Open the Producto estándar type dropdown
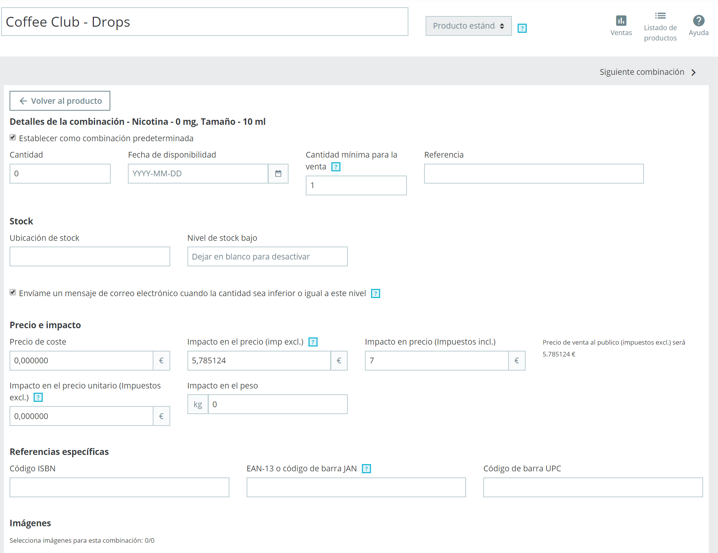The width and height of the screenshot is (718, 553). [x=468, y=26]
